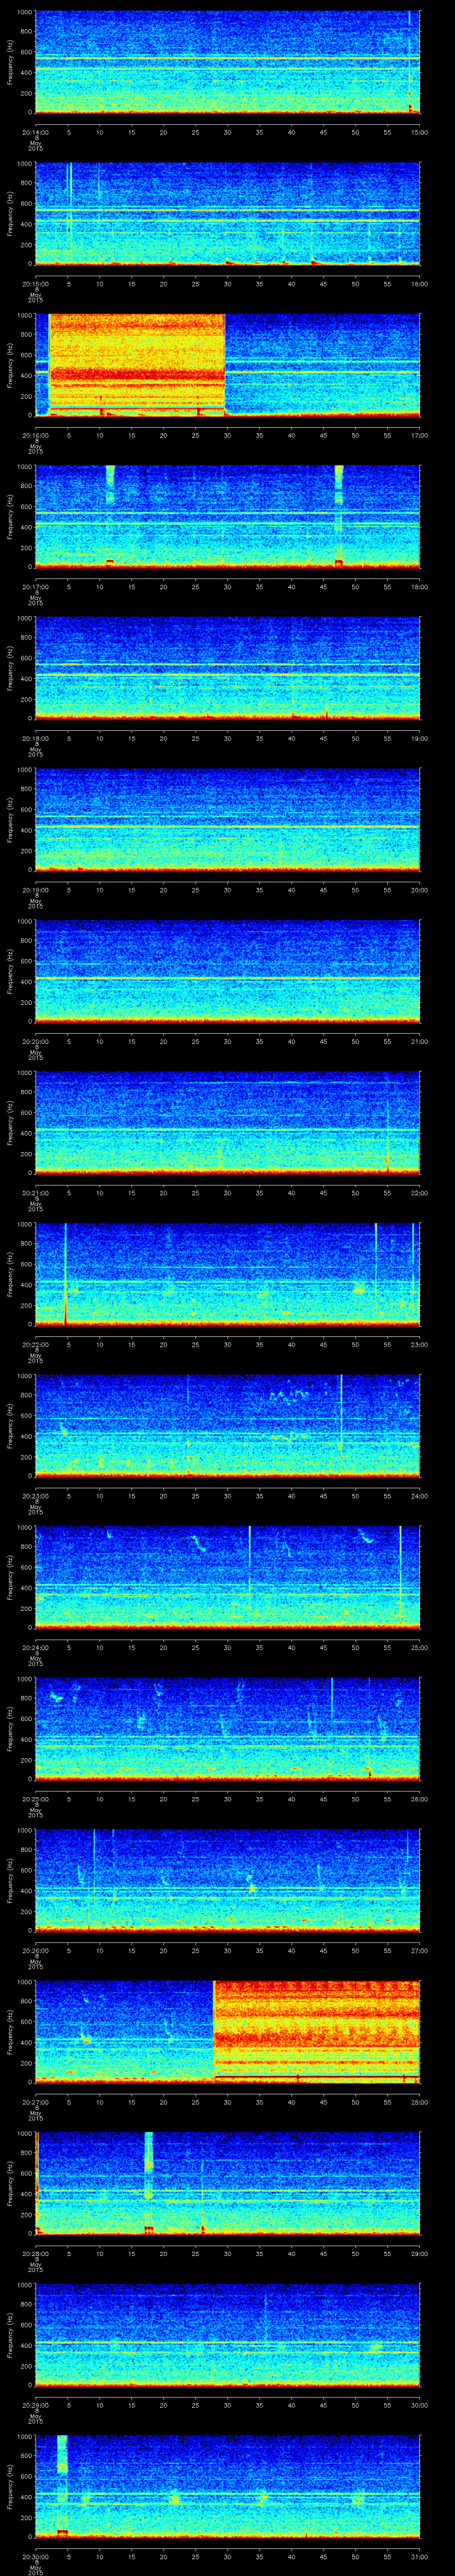Click the '15:00' end time label
This screenshot has width=455, height=2576.
pyautogui.click(x=419, y=132)
